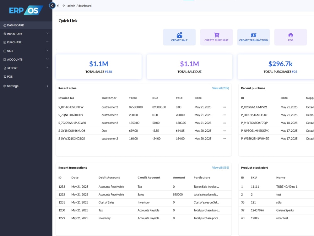Click invoice number S_3Y1MOJ0H6KUO6
The image size is (314, 236).
72,131
